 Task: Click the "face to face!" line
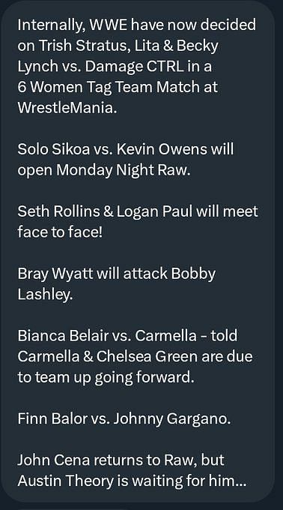[60, 232]
